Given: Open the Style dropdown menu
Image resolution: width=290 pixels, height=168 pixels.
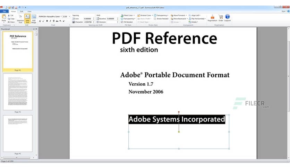Looking at the screenshot, I should (284, 11).
